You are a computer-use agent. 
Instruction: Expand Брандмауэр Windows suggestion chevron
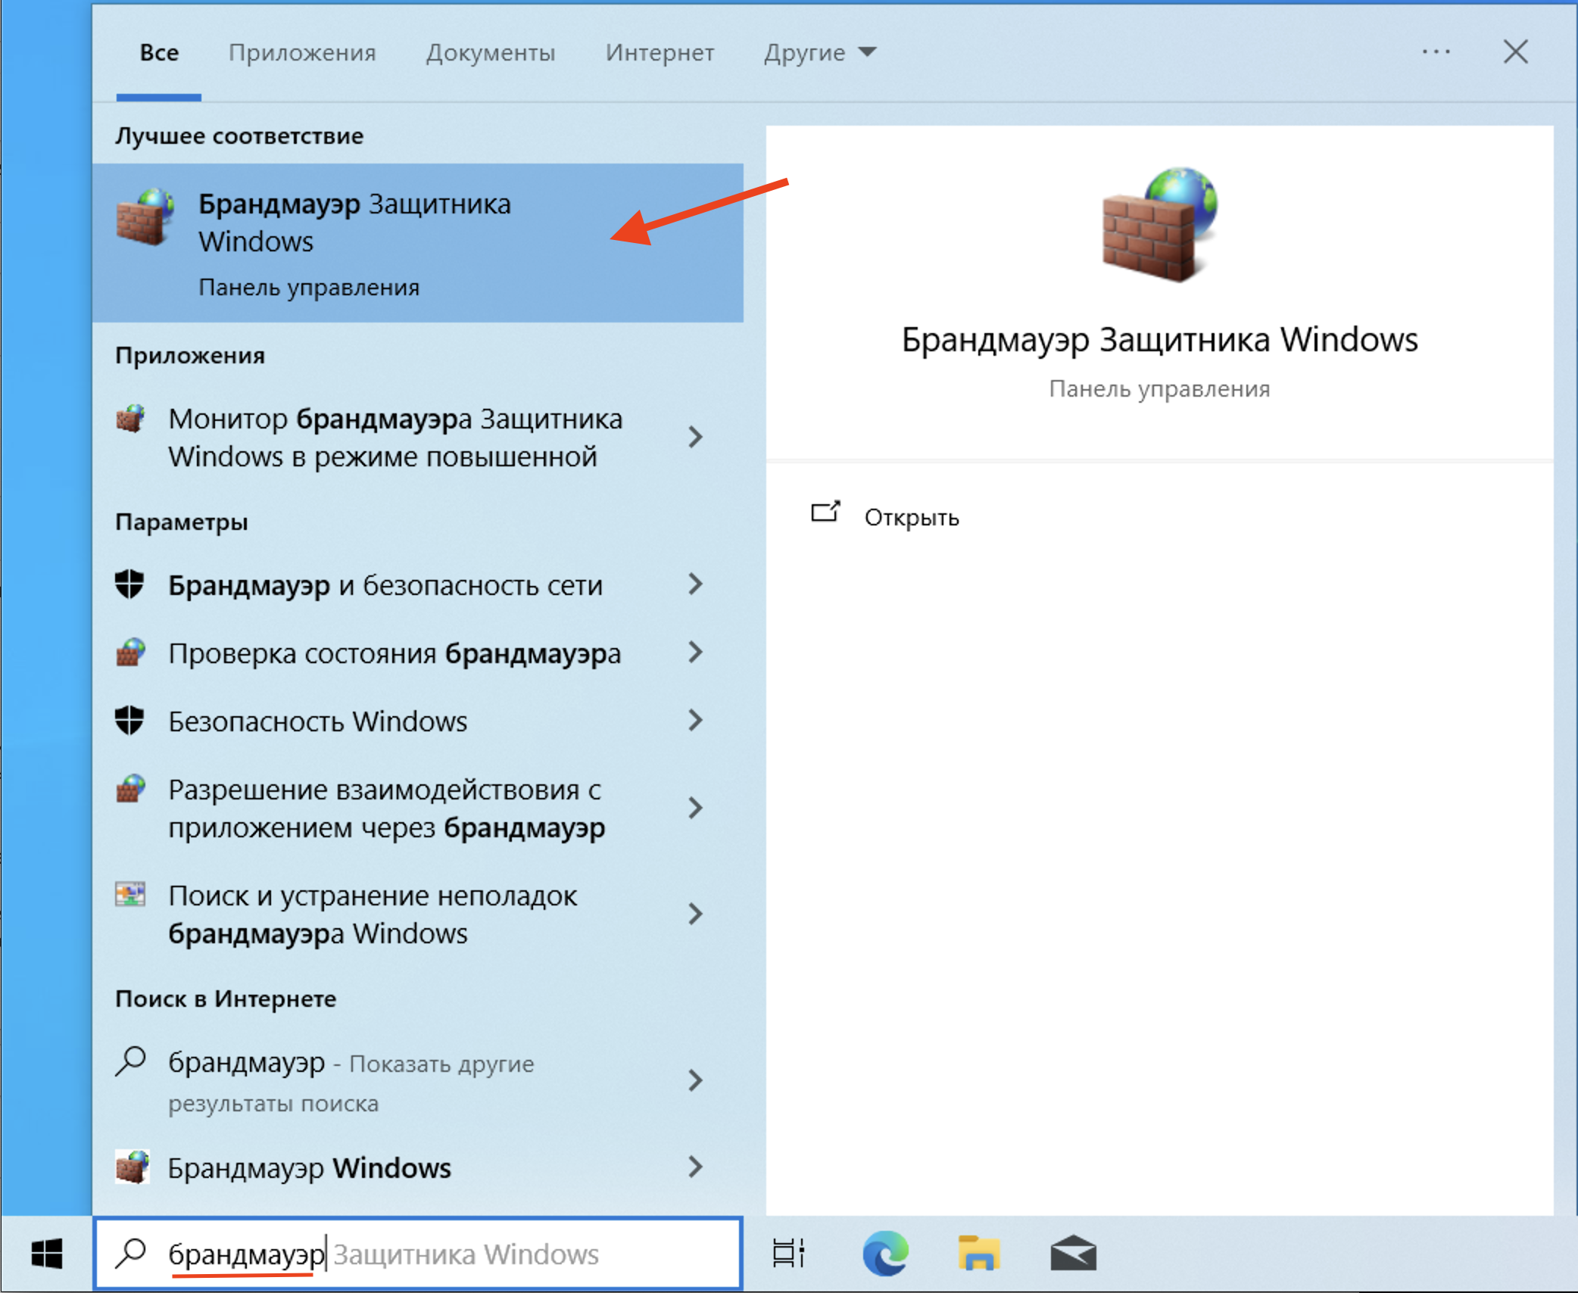click(695, 1167)
